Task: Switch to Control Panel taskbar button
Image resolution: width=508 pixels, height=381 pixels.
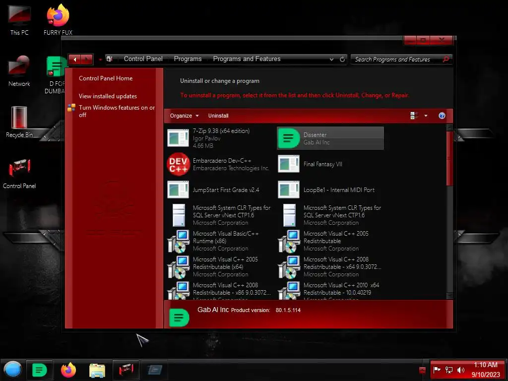Action: (126, 370)
